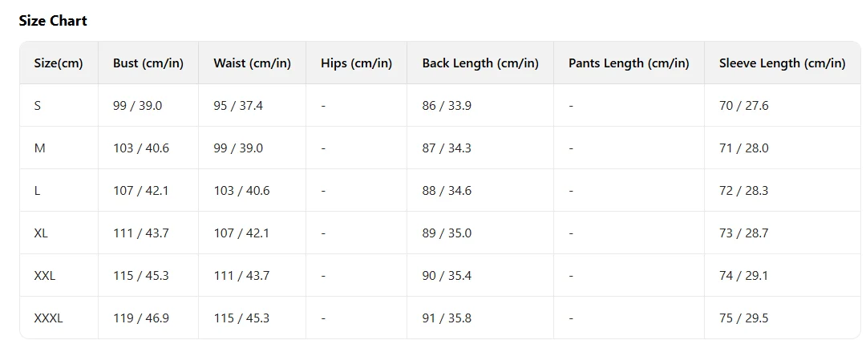
Task: Click the bust value 115 / 45.3
Action: [141, 276]
